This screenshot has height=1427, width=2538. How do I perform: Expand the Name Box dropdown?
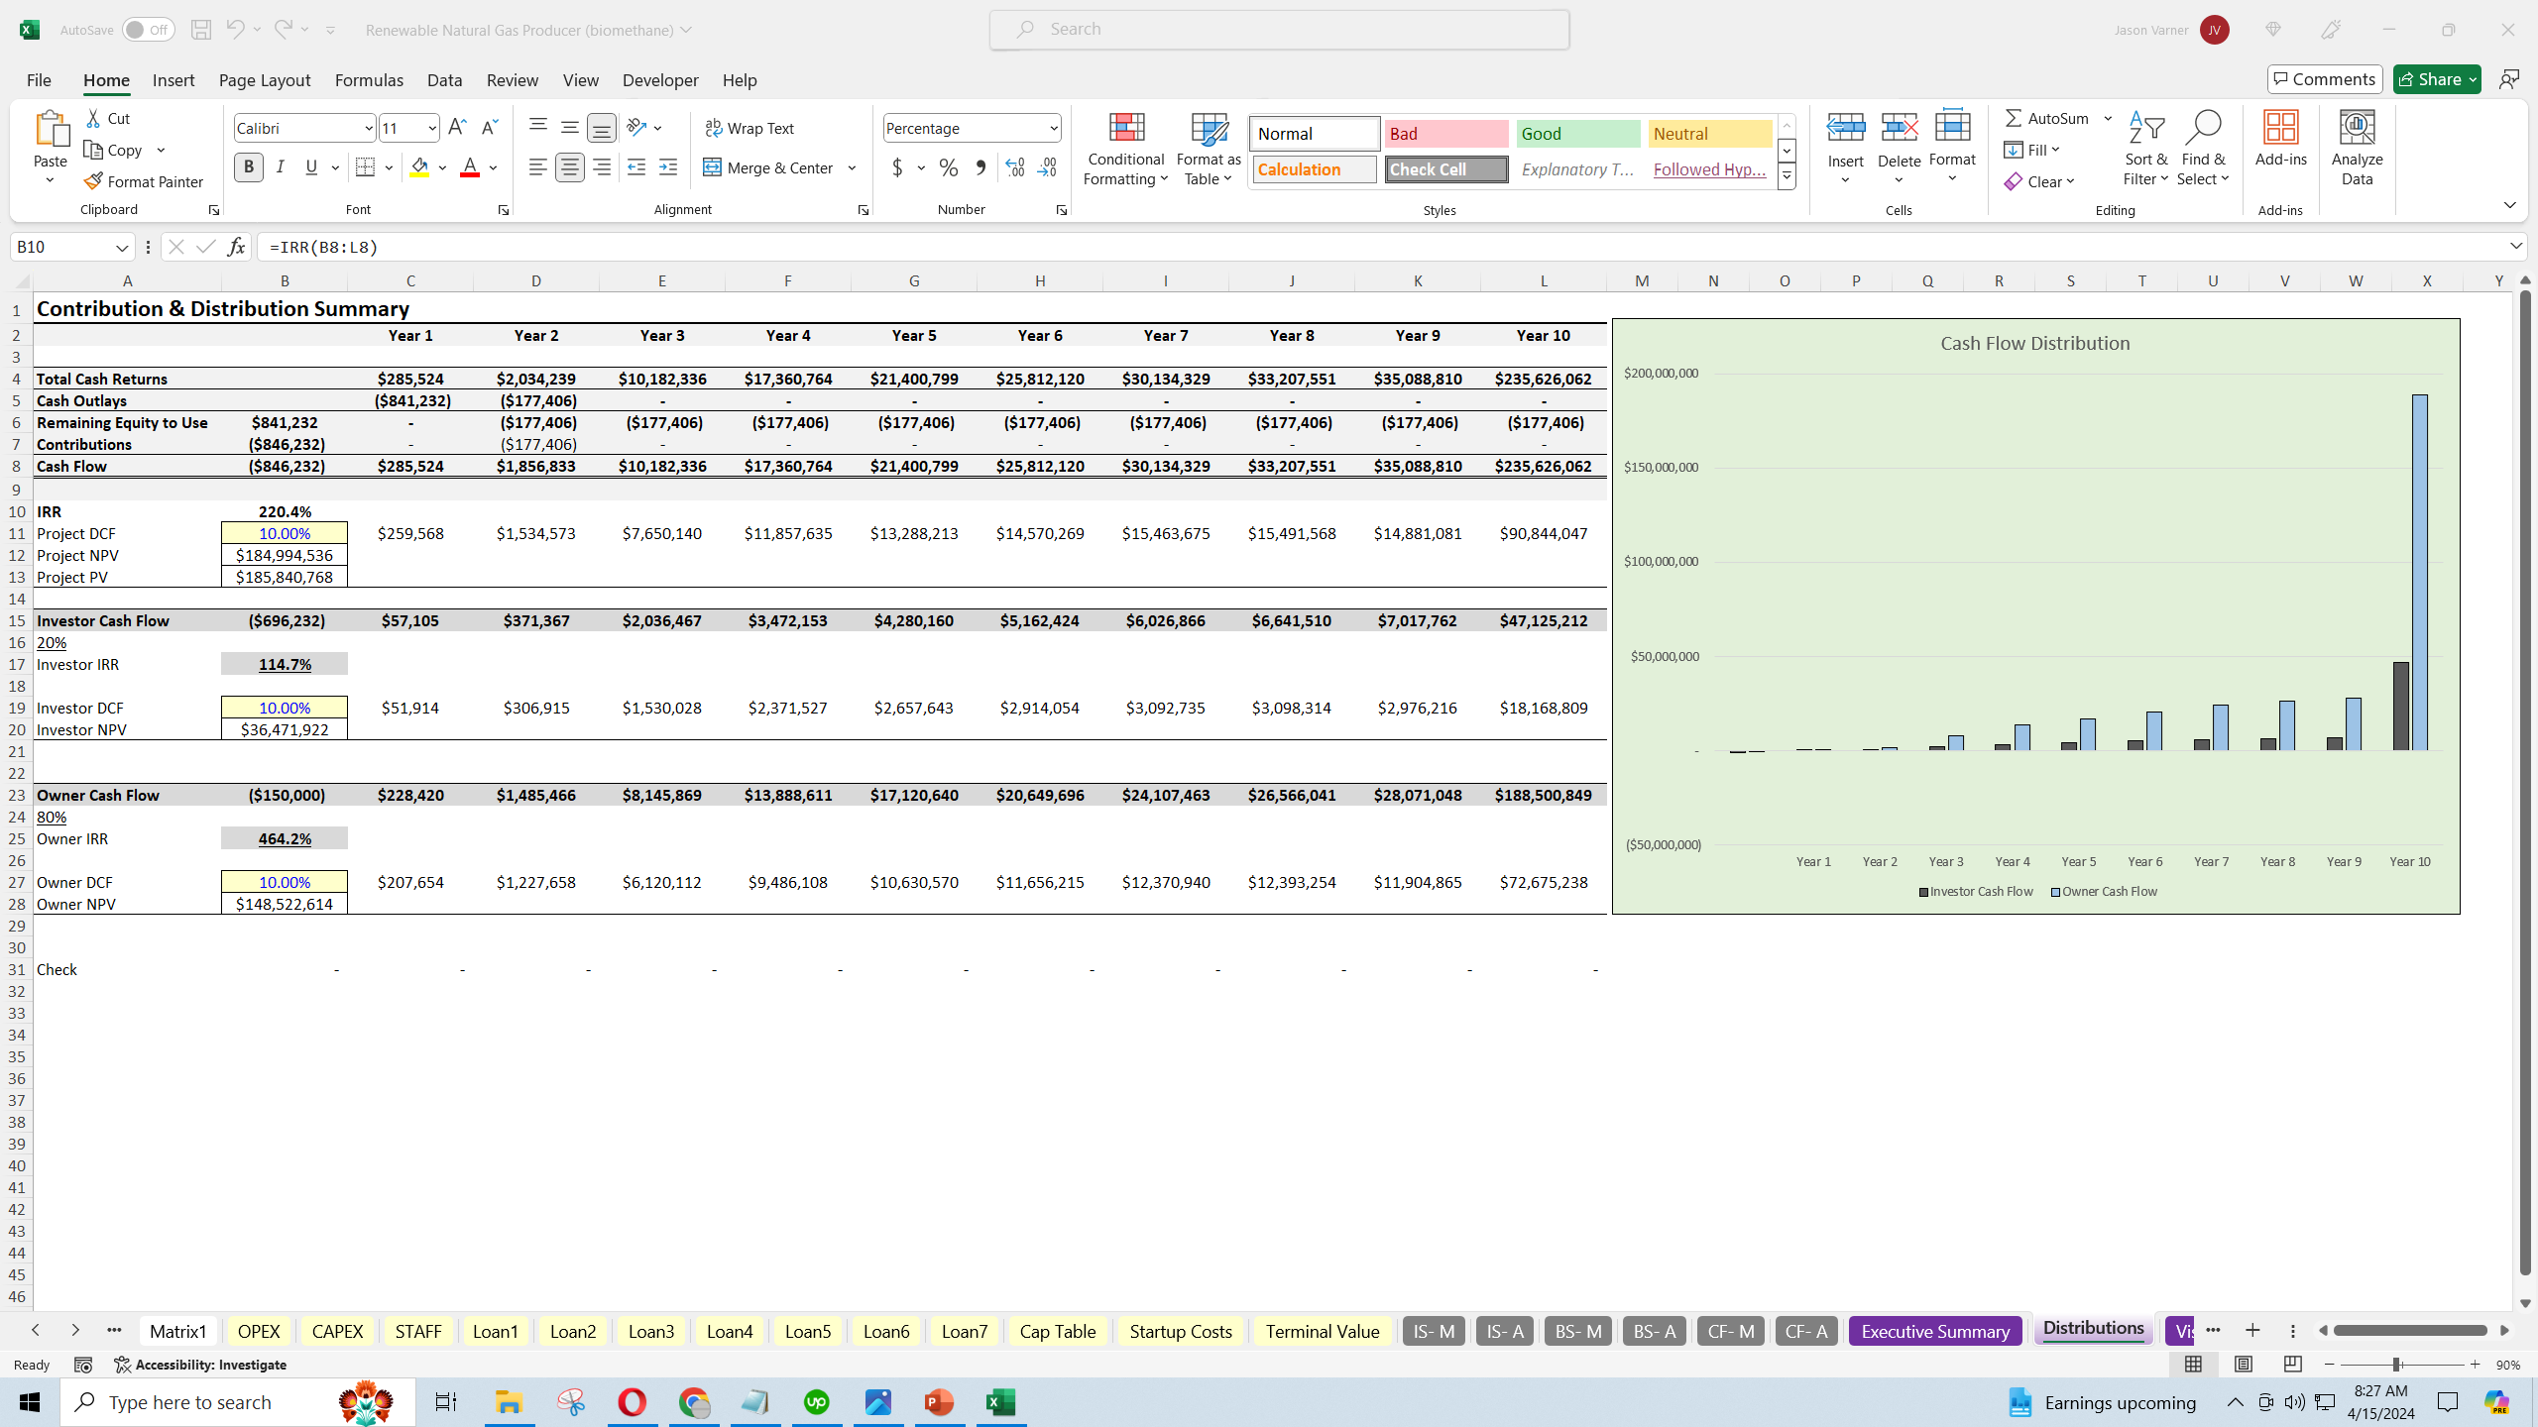[x=122, y=247]
